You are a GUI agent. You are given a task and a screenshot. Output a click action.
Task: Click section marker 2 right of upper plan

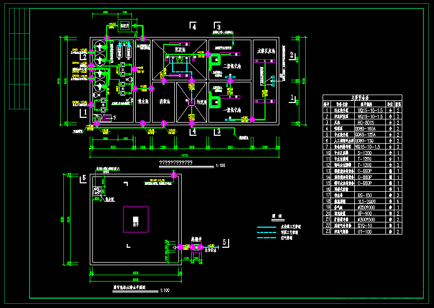pyautogui.click(x=291, y=55)
